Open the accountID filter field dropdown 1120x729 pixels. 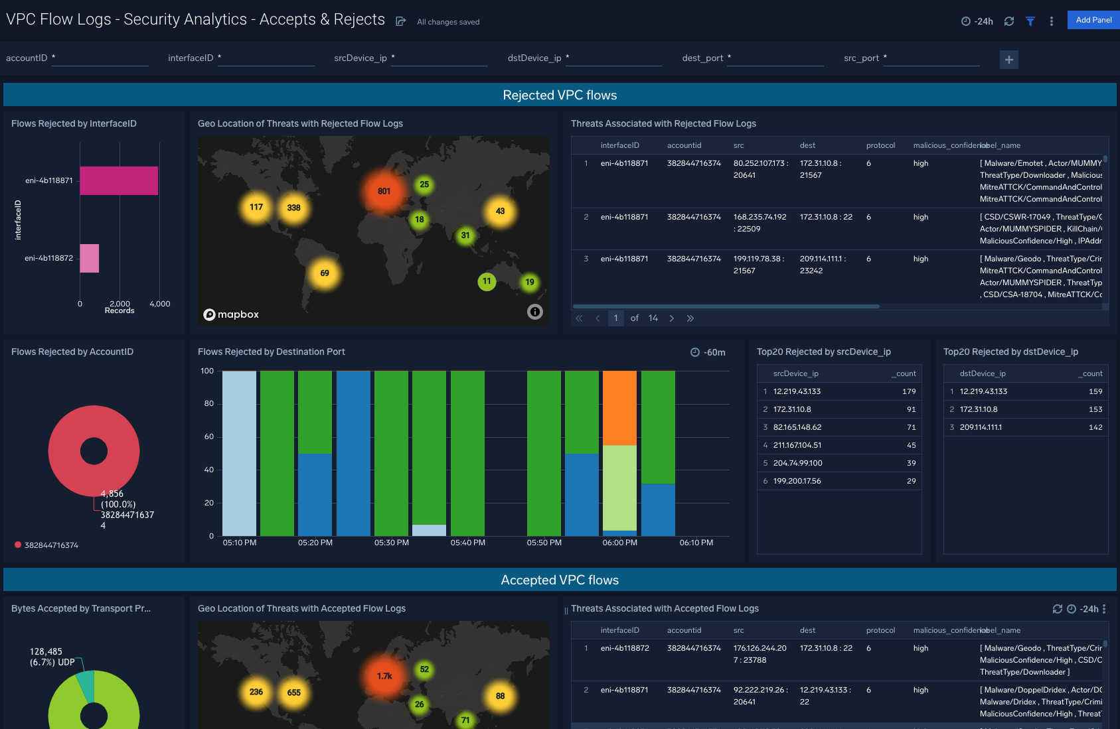pos(100,58)
